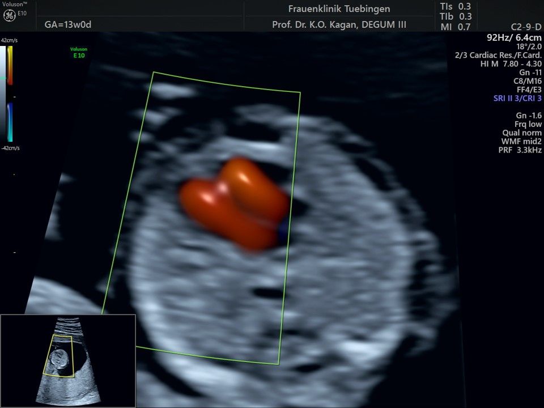Click the small blue flow spot

(282, 233)
